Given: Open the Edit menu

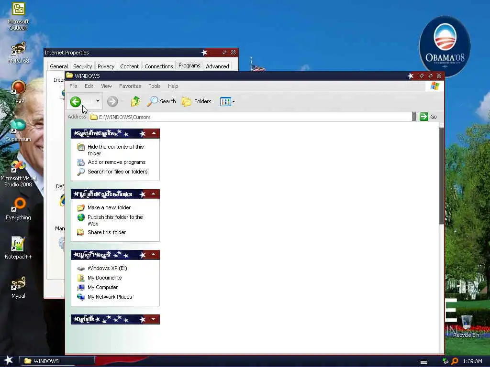Looking at the screenshot, I should pos(89,86).
